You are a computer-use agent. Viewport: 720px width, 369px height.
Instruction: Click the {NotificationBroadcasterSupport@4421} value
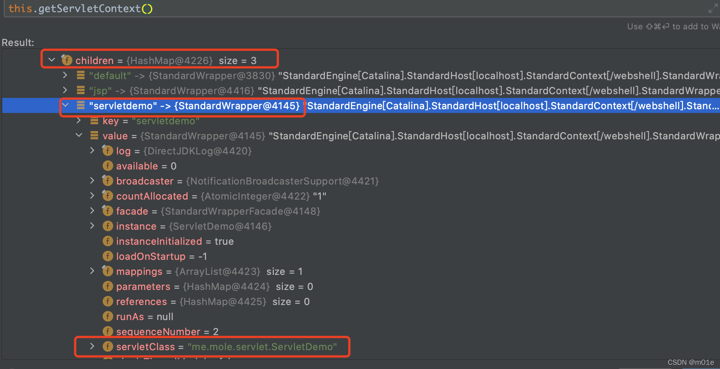(x=282, y=181)
